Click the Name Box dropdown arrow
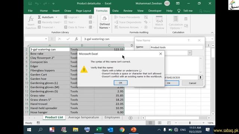This screenshot has width=239, height=134. 46,39
